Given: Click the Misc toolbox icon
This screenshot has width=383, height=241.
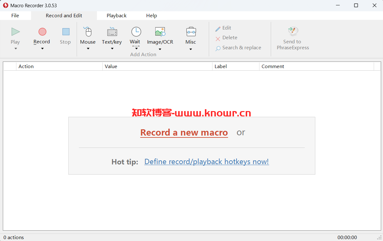Looking at the screenshot, I should (191, 32).
